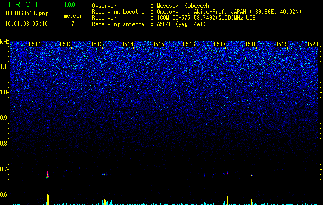Click the tallest yellow intensity peak after 0511

(x=48, y=199)
